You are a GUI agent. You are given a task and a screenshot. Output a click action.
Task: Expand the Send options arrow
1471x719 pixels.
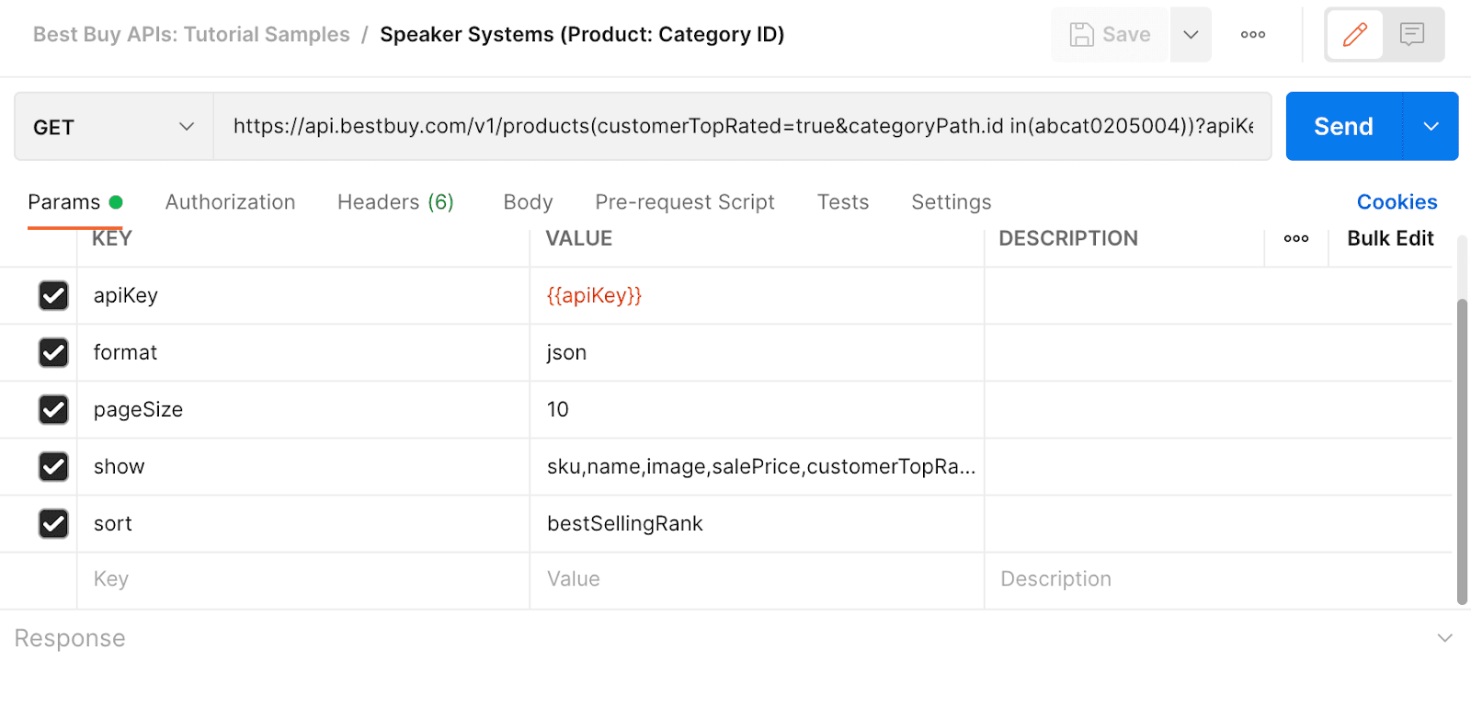pos(1431,127)
